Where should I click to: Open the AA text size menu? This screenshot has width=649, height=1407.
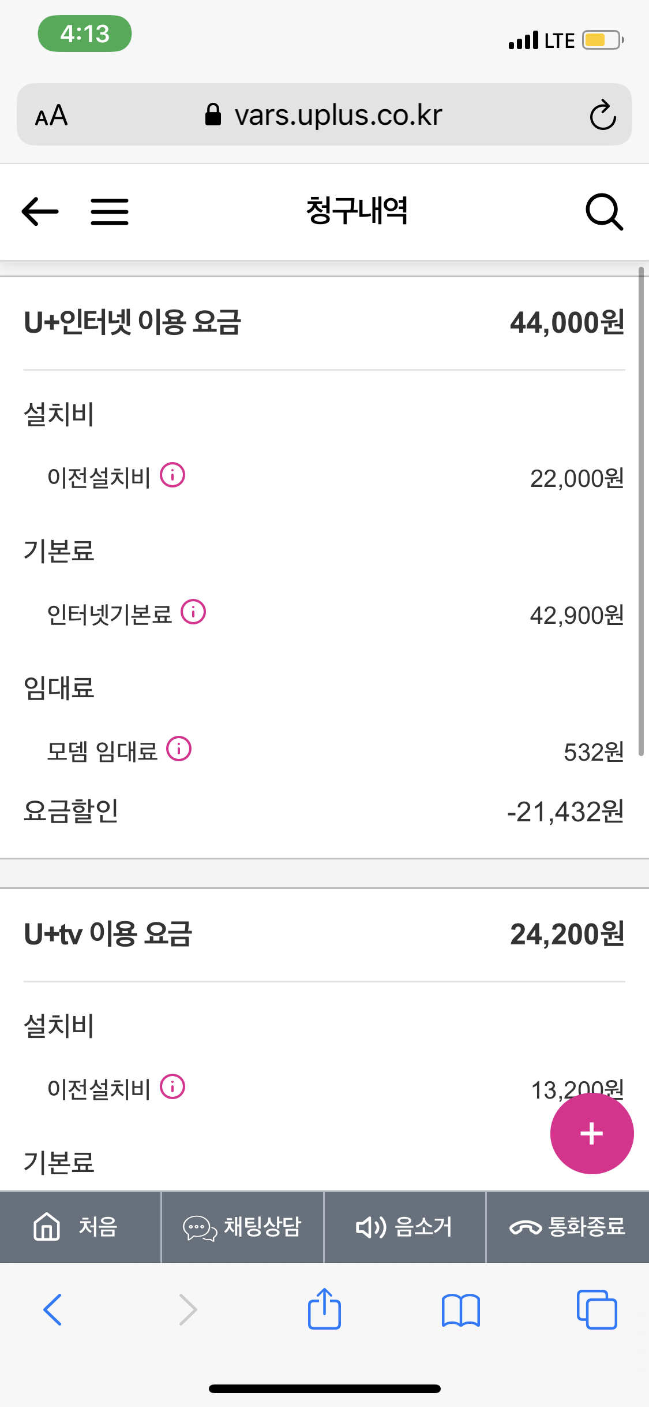click(x=51, y=115)
